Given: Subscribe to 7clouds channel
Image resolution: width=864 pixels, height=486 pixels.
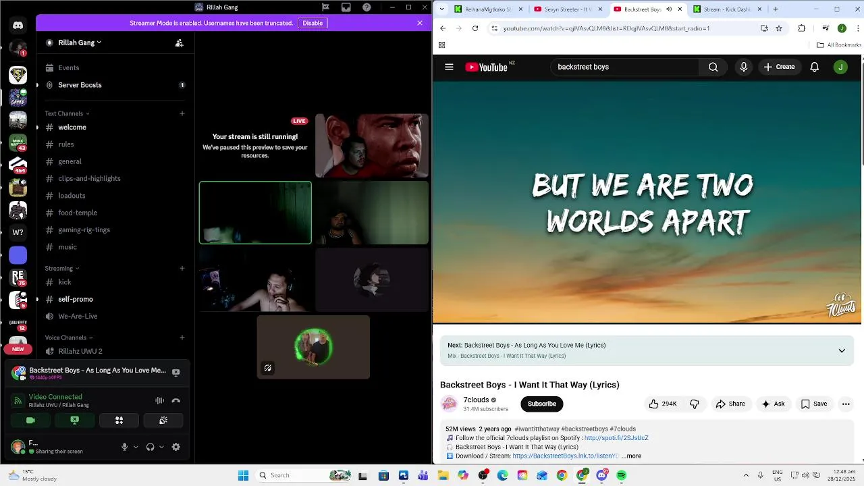Looking at the screenshot, I should [x=541, y=404].
